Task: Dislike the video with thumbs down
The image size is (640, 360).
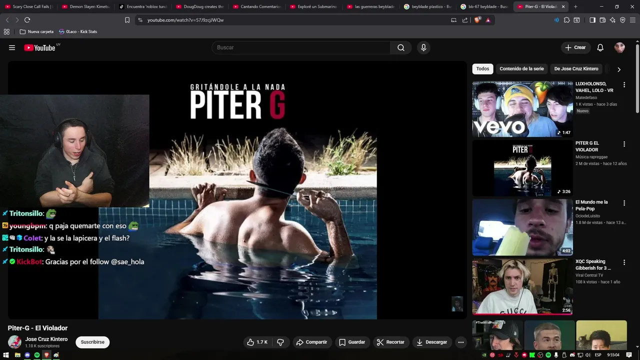Action: pyautogui.click(x=280, y=342)
